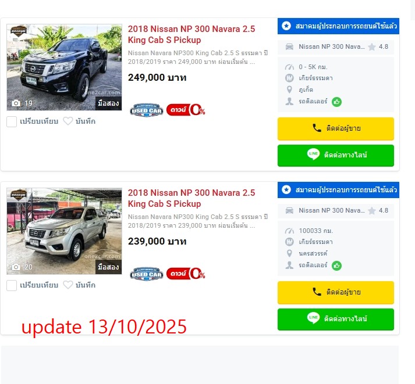The image size is (415, 384).
Task: Click the green LINE contact button for the 239,000 listing
Action: [x=336, y=319]
